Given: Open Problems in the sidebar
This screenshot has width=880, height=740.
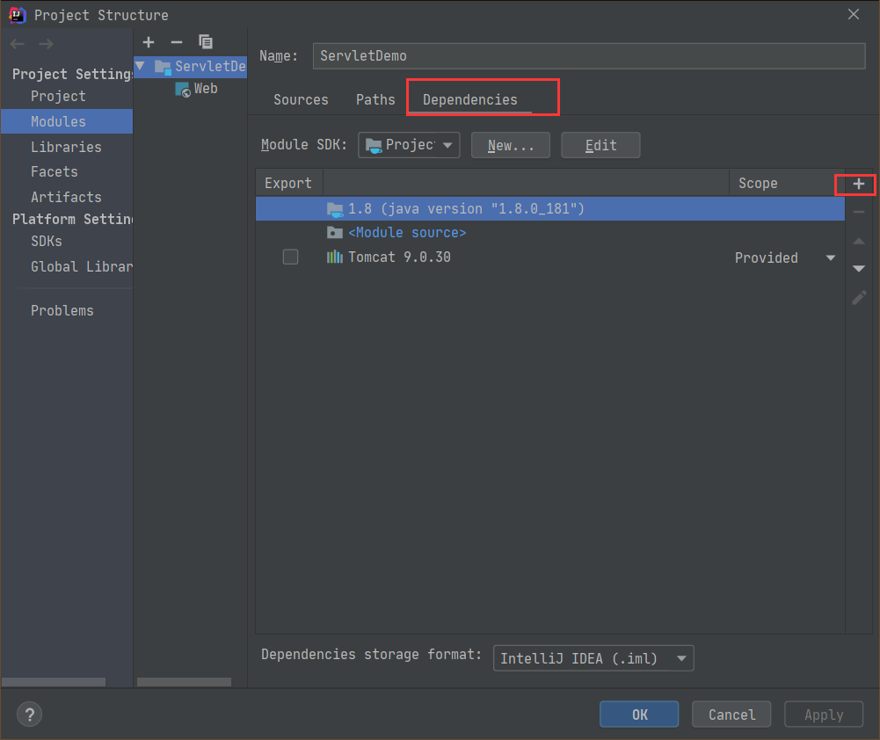Looking at the screenshot, I should (62, 310).
